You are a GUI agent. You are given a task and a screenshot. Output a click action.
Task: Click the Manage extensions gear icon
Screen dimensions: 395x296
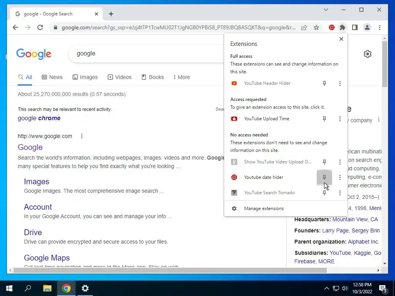[234, 209]
